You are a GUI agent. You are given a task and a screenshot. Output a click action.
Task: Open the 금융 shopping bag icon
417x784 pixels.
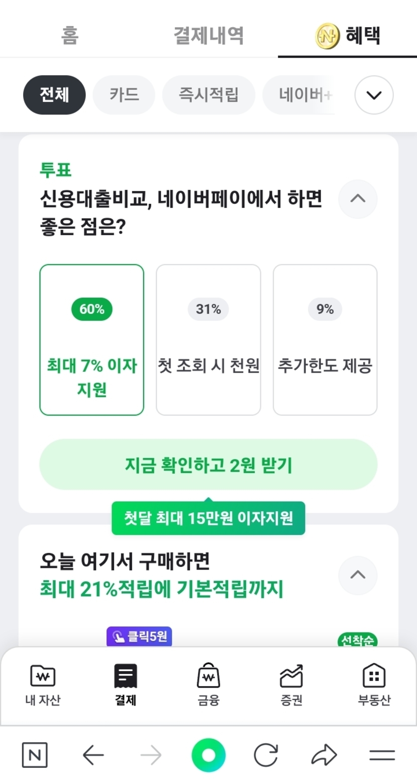tap(208, 676)
